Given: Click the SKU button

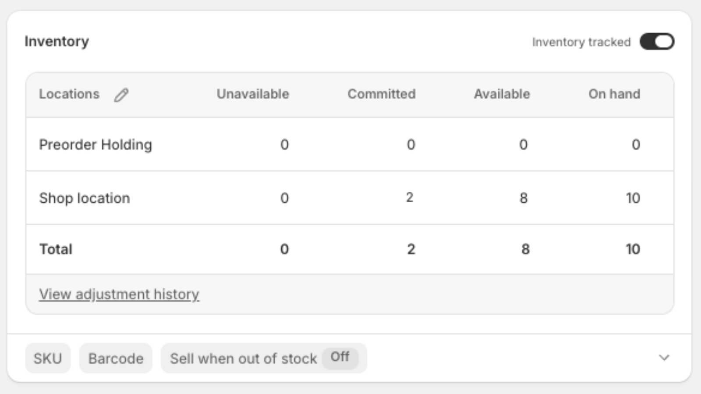Looking at the screenshot, I should click(x=48, y=358).
